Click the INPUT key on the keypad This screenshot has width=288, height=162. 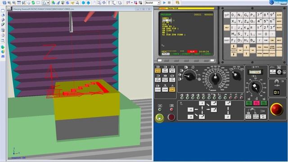click(x=279, y=40)
